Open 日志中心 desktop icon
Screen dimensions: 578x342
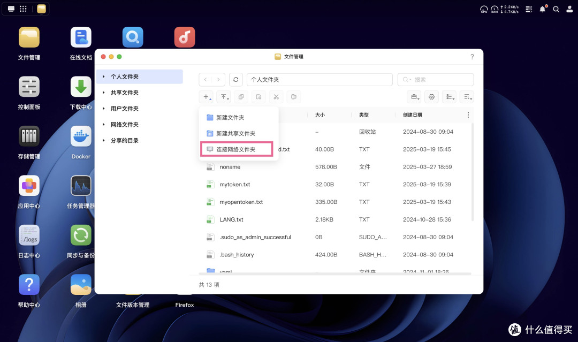(29, 235)
